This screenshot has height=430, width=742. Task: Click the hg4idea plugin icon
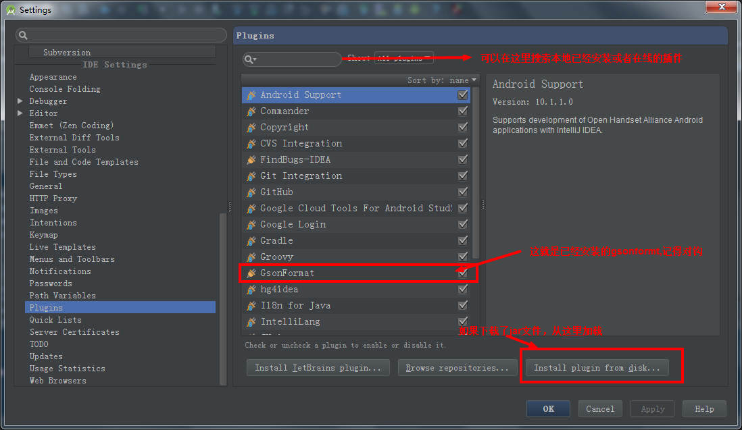251,290
